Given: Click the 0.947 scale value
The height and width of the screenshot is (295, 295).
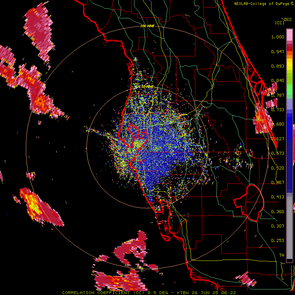Looking at the screenshot, I should (278, 51).
